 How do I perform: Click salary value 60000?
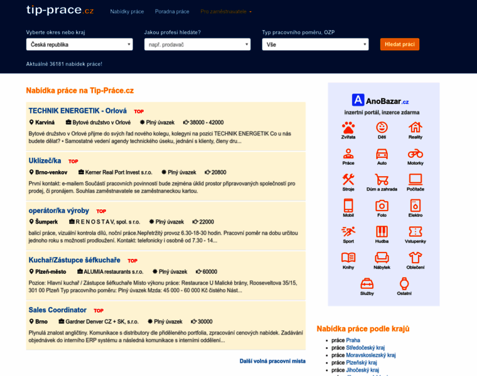[x=210, y=272]
